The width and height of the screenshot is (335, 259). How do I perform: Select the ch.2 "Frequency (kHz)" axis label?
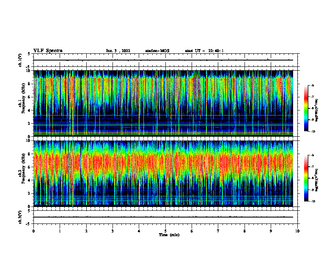point(23,168)
